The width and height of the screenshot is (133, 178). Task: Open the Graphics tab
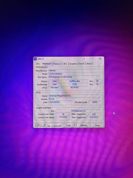coord(73,64)
